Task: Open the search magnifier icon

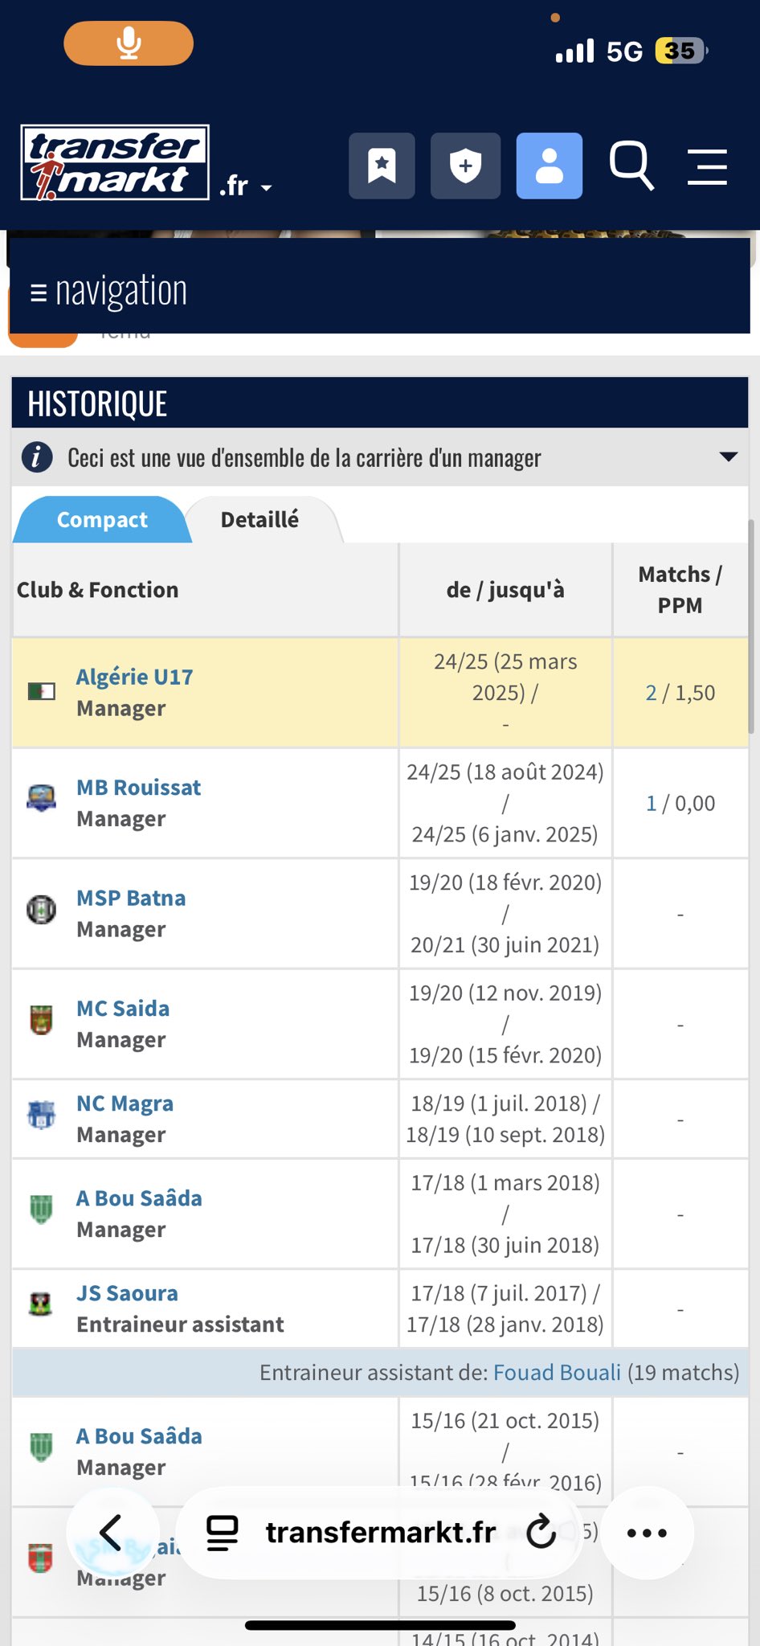Action: (x=631, y=166)
